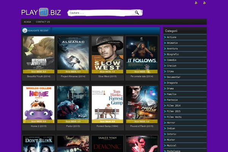Click the title Pound of Flesh (2015)

(x=142, y=126)
